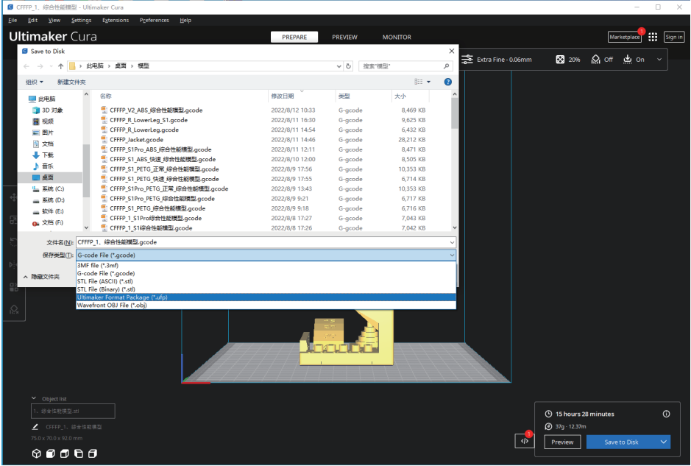Viewport: 691px width, 466px height.
Task: Click the adhesion On icon
Action: pos(628,60)
